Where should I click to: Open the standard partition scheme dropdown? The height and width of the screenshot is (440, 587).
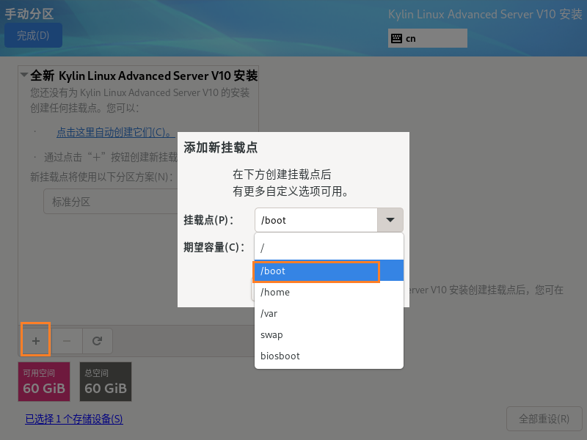point(110,202)
